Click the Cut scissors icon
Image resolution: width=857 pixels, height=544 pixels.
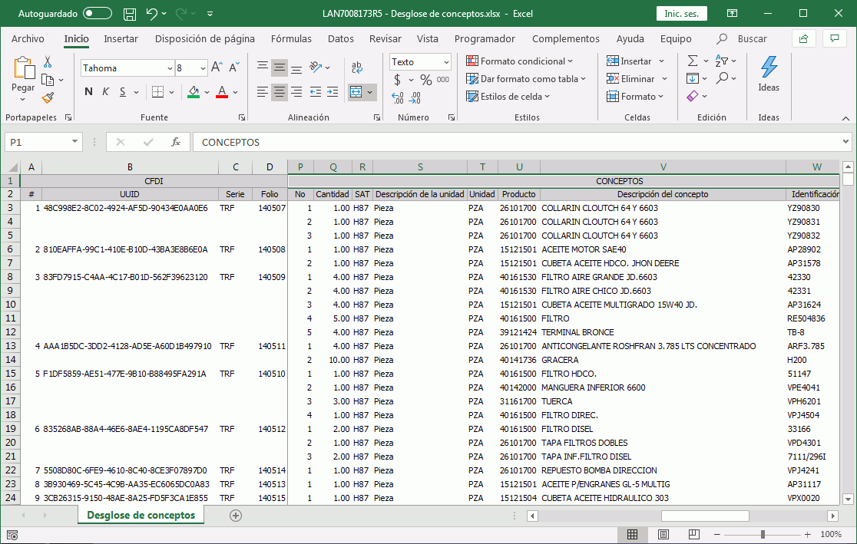click(48, 62)
